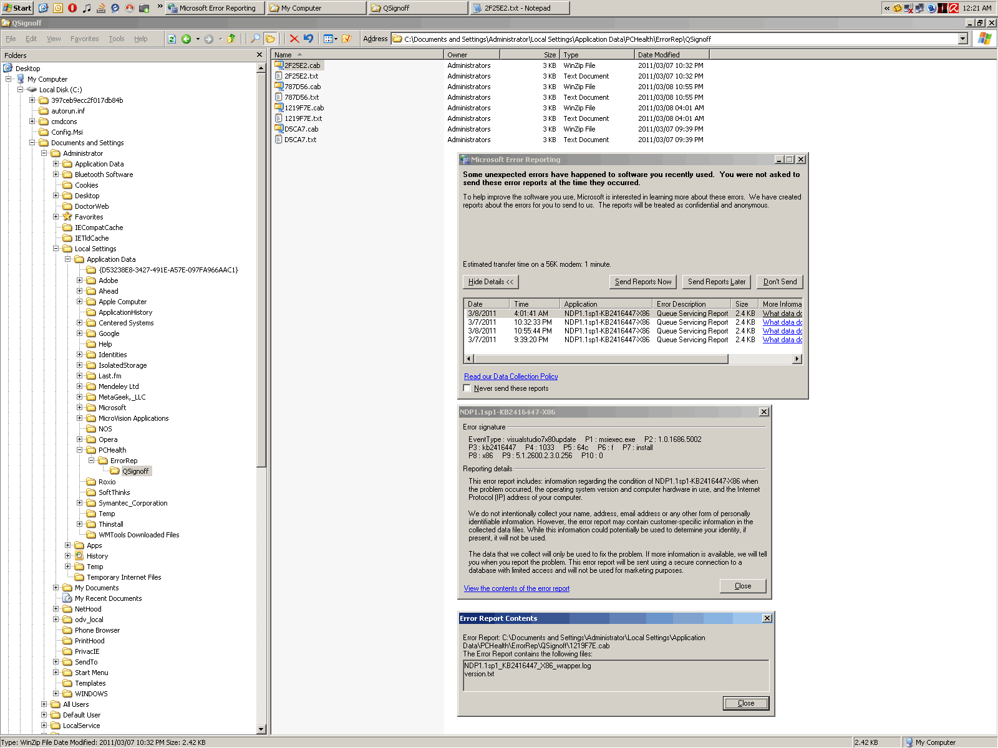This screenshot has width=998, height=748.
Task: Open the Help menu
Action: (x=141, y=39)
